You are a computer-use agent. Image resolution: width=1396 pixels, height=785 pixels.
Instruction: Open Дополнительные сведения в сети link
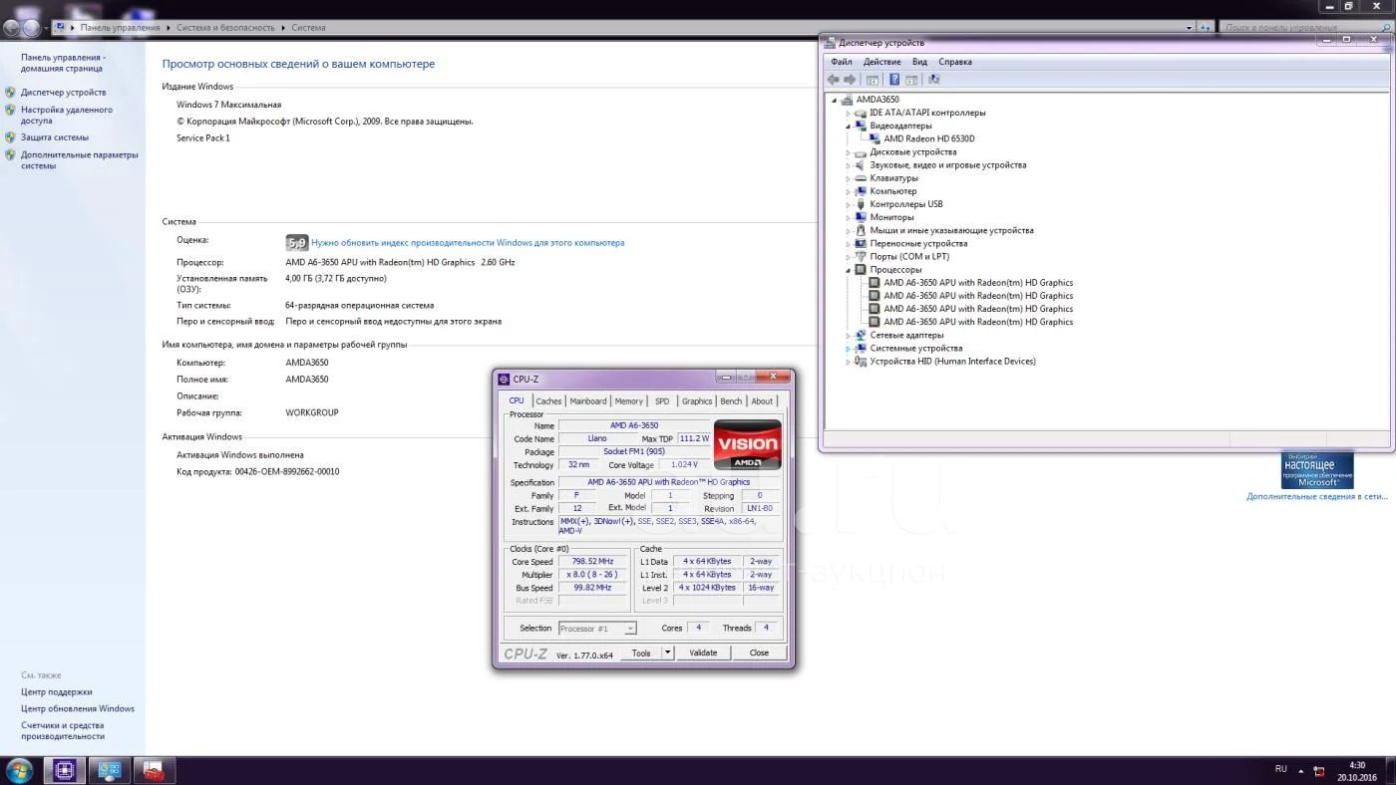click(1316, 496)
